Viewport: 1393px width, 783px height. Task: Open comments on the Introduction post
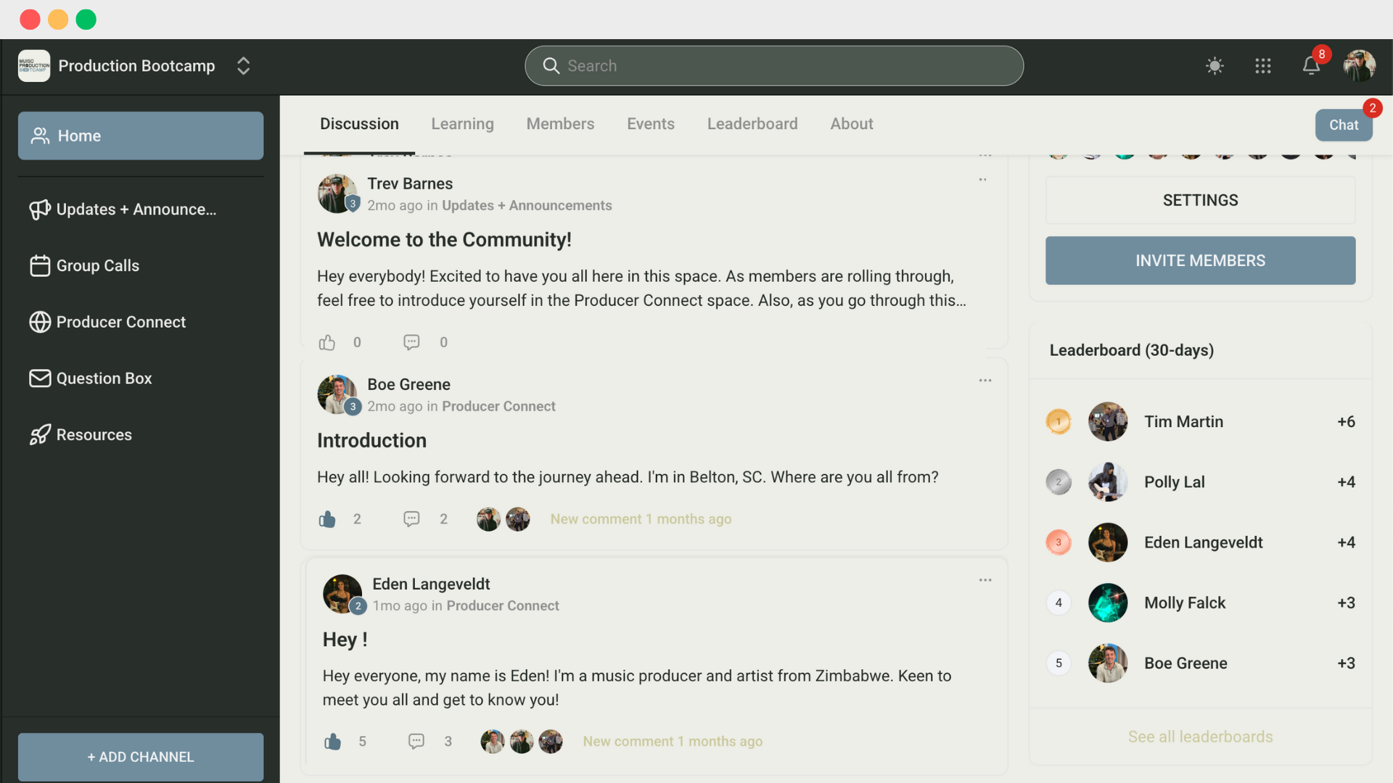point(411,519)
